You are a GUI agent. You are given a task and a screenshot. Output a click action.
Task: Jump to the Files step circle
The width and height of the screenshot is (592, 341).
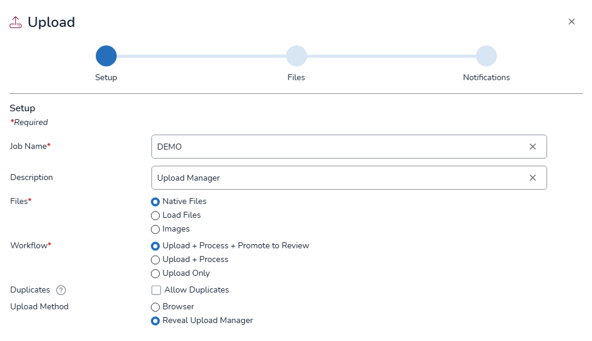pos(296,56)
